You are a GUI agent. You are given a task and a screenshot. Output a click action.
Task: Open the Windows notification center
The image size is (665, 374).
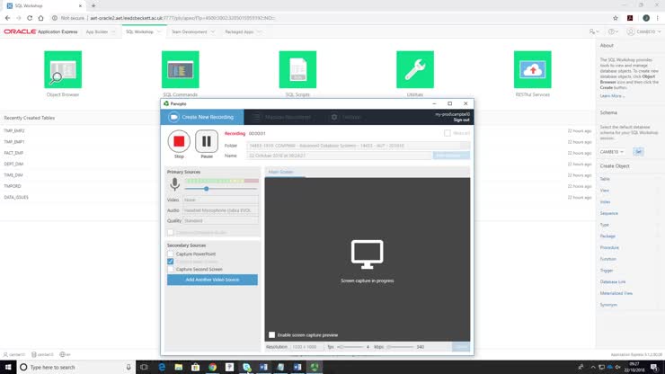pos(654,367)
